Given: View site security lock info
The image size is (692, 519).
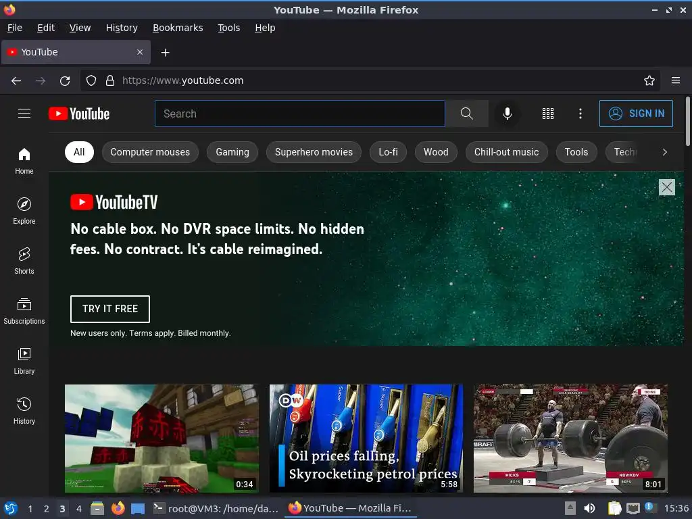Looking at the screenshot, I should (x=110, y=80).
